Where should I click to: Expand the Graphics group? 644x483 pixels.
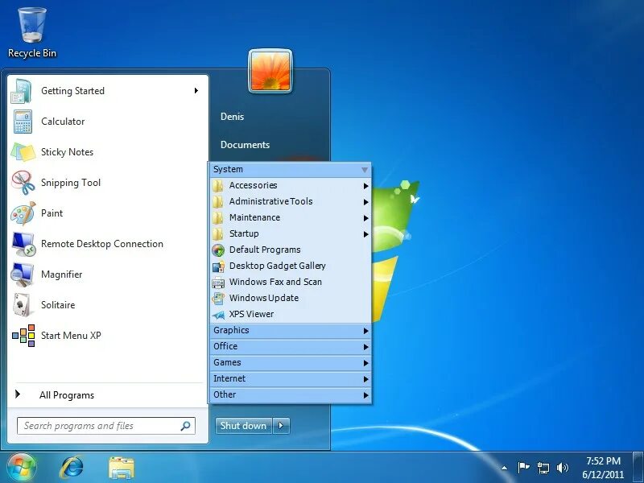(x=291, y=331)
